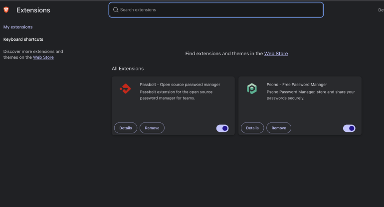Click the Brave lion logo icon
Screen dimensions: 384x207
click(x=6, y=10)
